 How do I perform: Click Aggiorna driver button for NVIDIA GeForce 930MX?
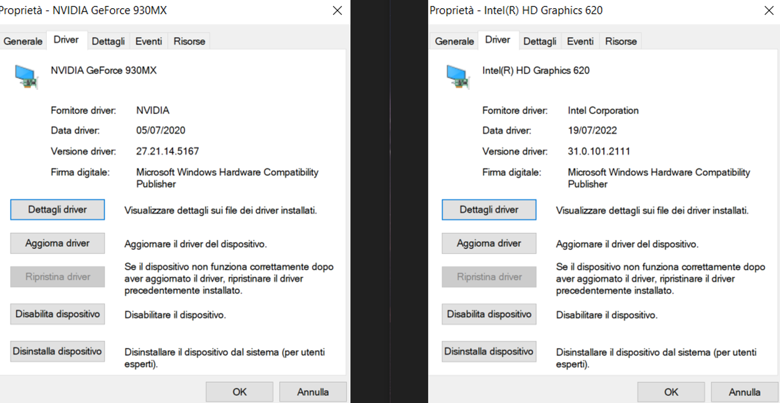(57, 243)
